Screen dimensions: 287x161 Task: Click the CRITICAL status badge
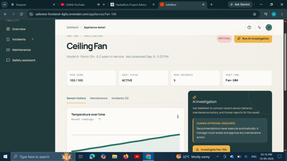(x=224, y=38)
